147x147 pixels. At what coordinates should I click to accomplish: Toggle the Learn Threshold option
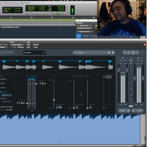(6, 107)
